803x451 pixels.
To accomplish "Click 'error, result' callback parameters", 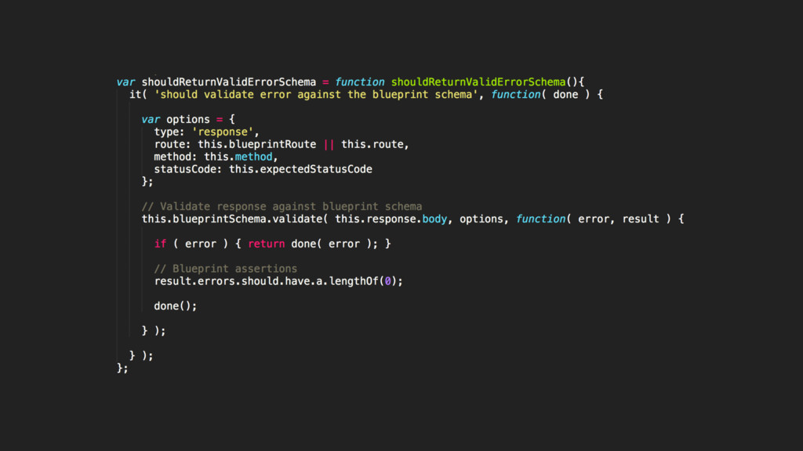I will [619, 219].
